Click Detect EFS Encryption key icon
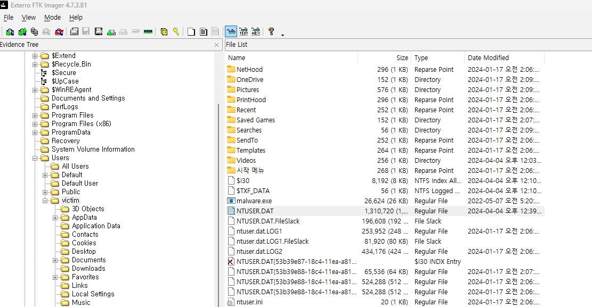Viewport: 592px width, 307px height. point(176,32)
